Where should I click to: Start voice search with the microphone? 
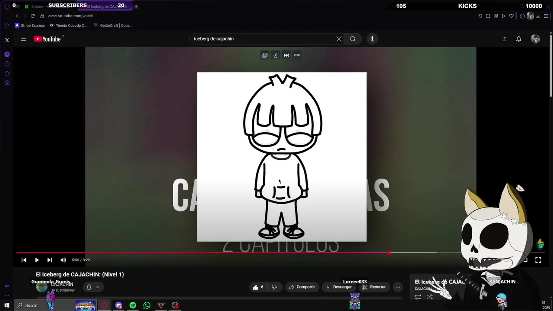(372, 39)
